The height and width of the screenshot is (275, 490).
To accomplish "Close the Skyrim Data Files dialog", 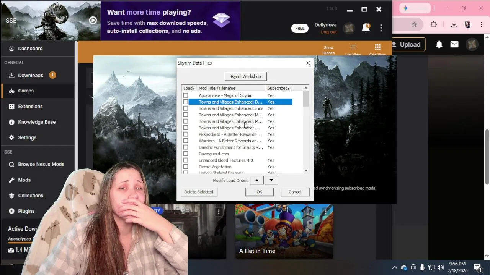I will (x=308, y=63).
